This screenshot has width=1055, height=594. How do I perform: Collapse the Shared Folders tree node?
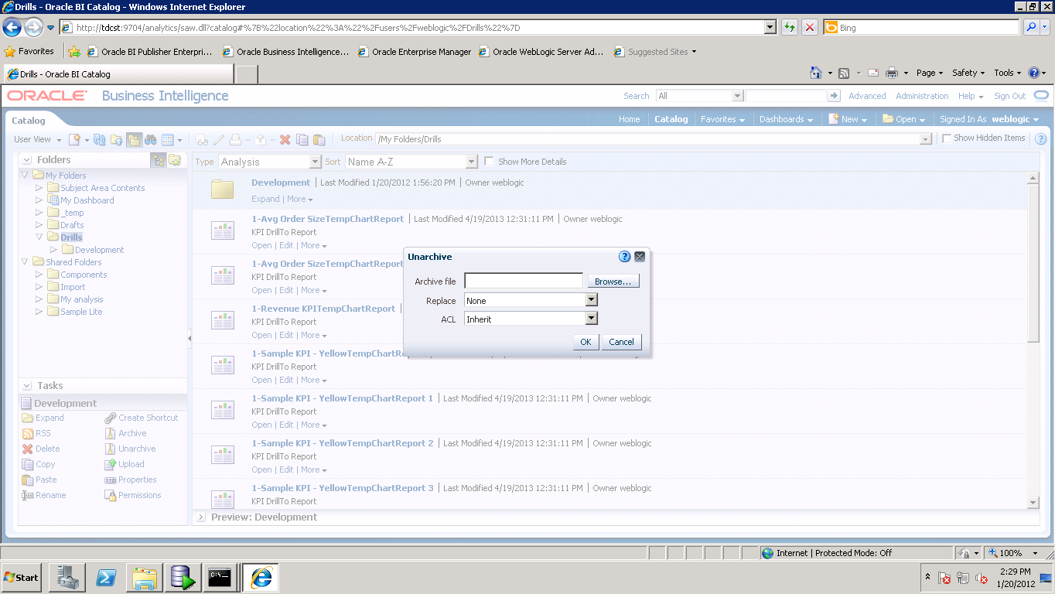[x=25, y=262]
